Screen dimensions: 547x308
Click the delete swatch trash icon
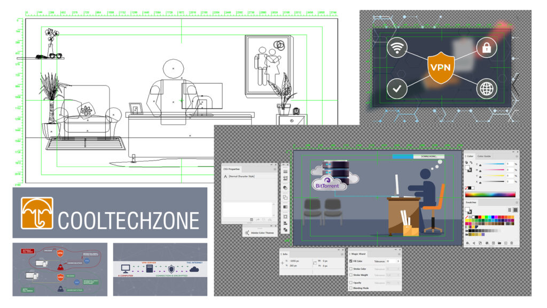click(x=511, y=243)
